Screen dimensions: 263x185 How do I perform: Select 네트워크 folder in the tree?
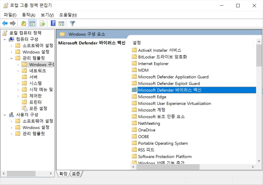click(x=37, y=71)
